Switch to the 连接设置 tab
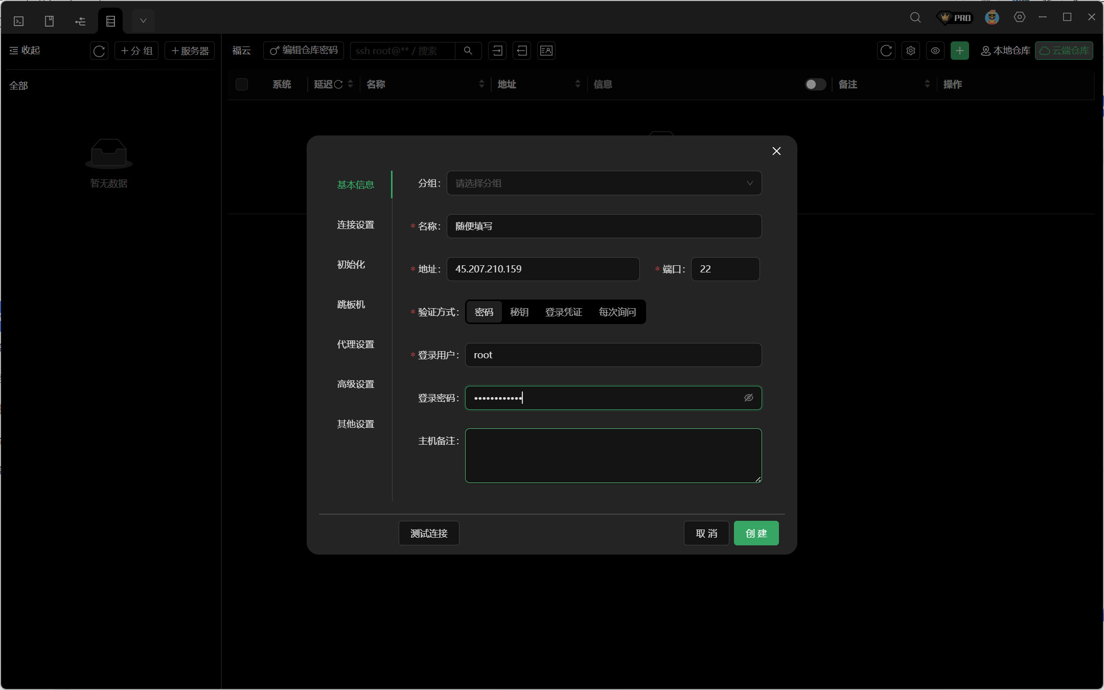Image resolution: width=1104 pixels, height=690 pixels. pyautogui.click(x=355, y=225)
